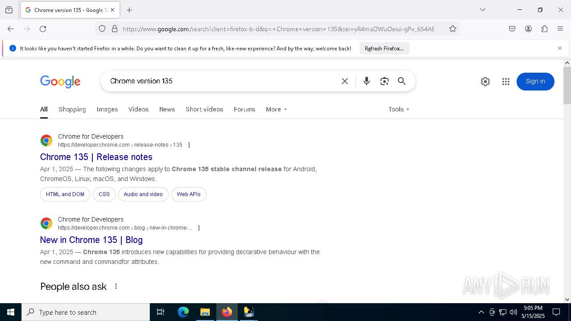Expand the More search filters dropdown
Screen dimensions: 571x321
pos(276,109)
